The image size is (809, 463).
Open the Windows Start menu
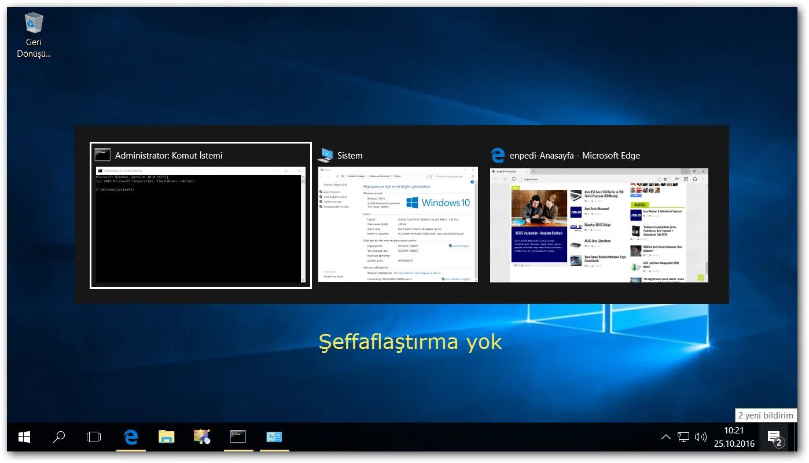click(24, 437)
